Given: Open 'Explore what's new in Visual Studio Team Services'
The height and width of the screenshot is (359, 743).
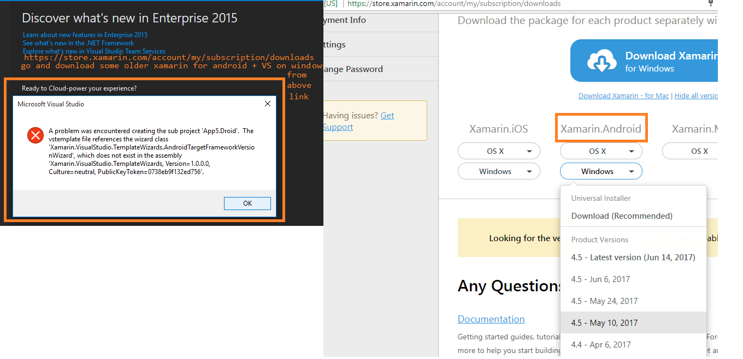Looking at the screenshot, I should [x=94, y=51].
